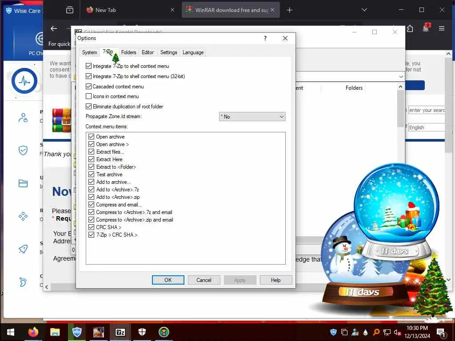Switch to Language tab in Options
455x341 pixels.
[x=193, y=52]
